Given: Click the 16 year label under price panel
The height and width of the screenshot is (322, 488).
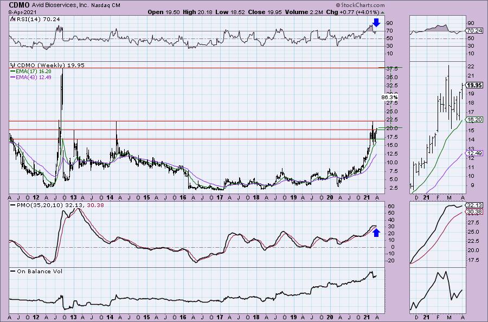Looking at the screenshot, I should click(183, 197).
